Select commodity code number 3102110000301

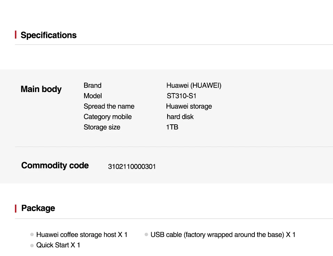pos(132,167)
